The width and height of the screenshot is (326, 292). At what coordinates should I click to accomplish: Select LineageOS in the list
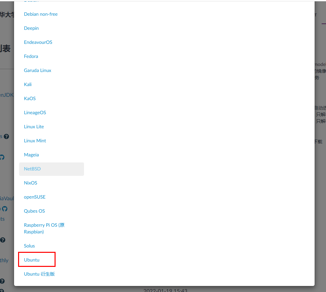pyautogui.click(x=35, y=113)
